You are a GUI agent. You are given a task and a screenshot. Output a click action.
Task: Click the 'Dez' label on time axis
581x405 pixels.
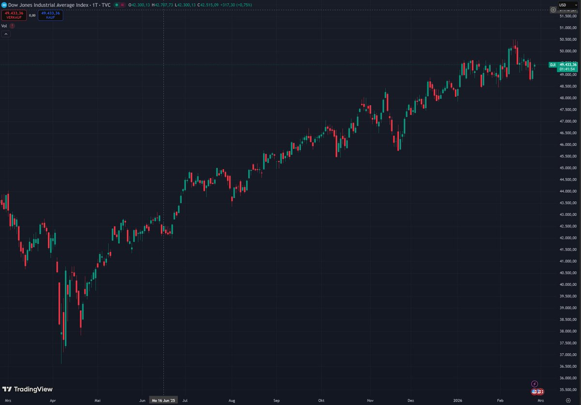(411, 401)
